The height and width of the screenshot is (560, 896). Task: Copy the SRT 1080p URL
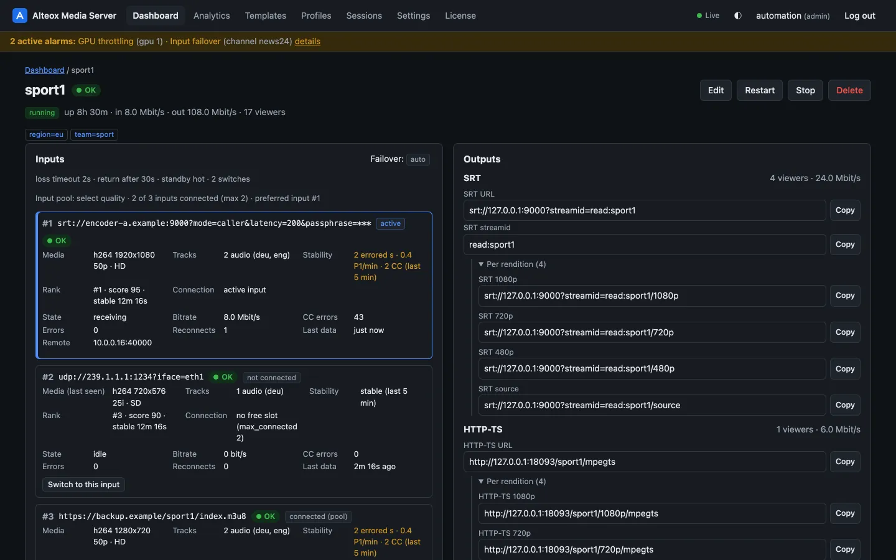845,296
